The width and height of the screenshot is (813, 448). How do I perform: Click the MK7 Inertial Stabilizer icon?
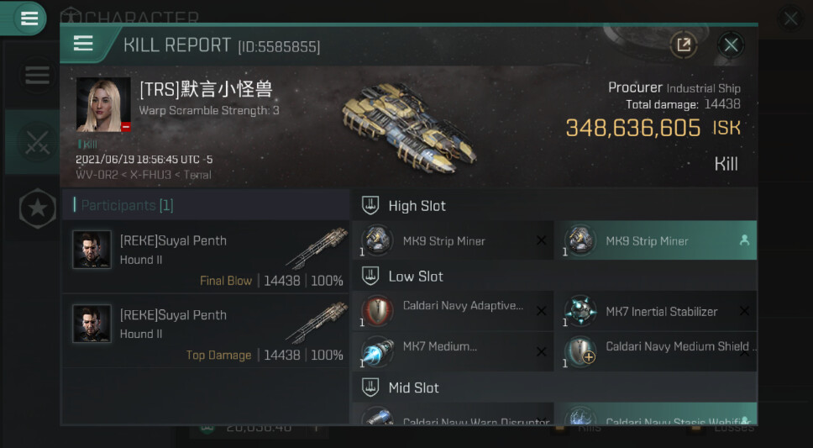(580, 311)
